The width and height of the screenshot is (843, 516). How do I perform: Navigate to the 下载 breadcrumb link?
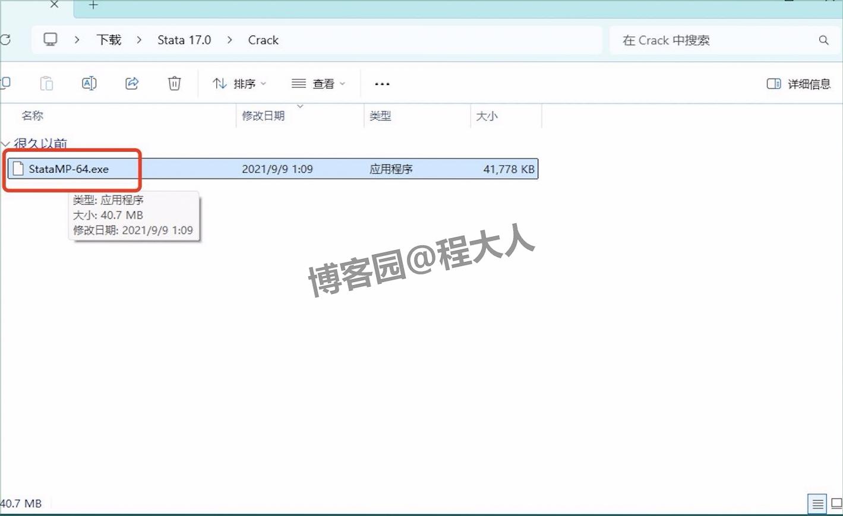click(108, 40)
